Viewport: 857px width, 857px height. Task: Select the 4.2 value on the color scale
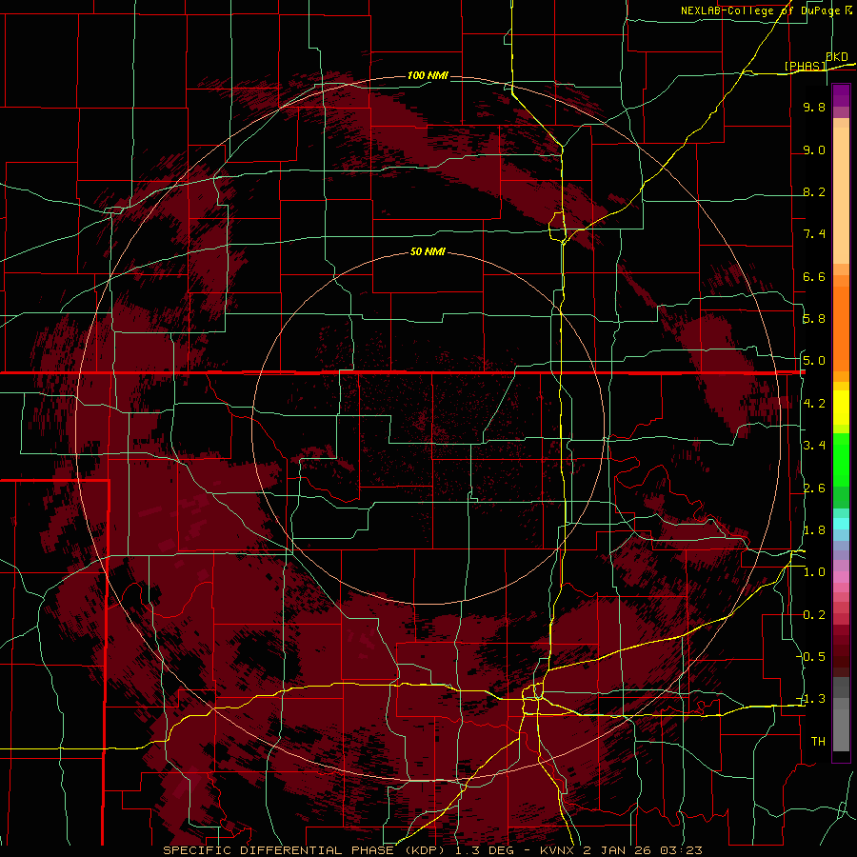pyautogui.click(x=814, y=404)
